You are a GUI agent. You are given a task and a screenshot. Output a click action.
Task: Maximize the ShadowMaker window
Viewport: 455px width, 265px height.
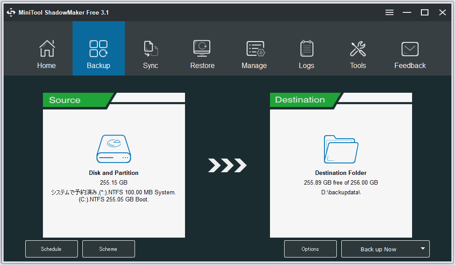[x=424, y=12]
